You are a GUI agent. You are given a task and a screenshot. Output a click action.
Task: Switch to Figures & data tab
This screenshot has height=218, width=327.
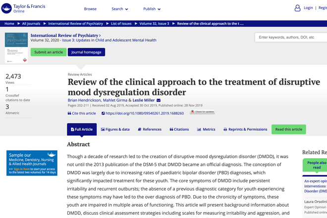click(115, 129)
